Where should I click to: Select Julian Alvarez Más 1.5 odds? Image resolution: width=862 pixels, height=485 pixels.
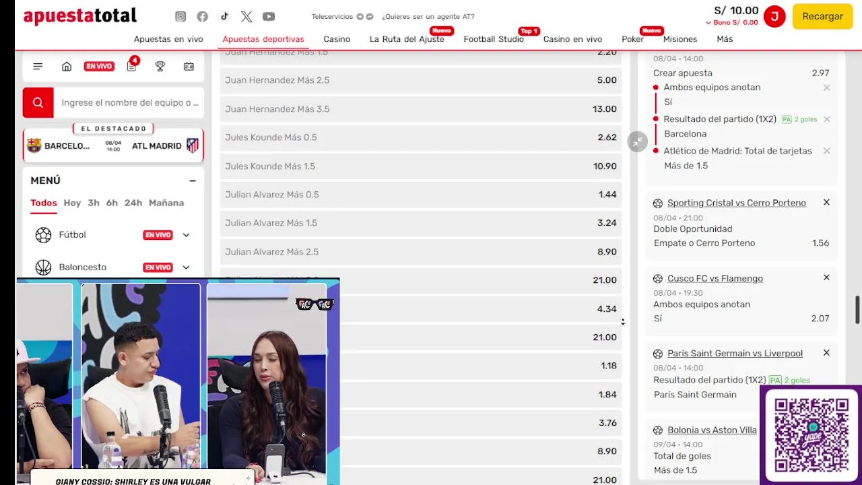tap(421, 223)
